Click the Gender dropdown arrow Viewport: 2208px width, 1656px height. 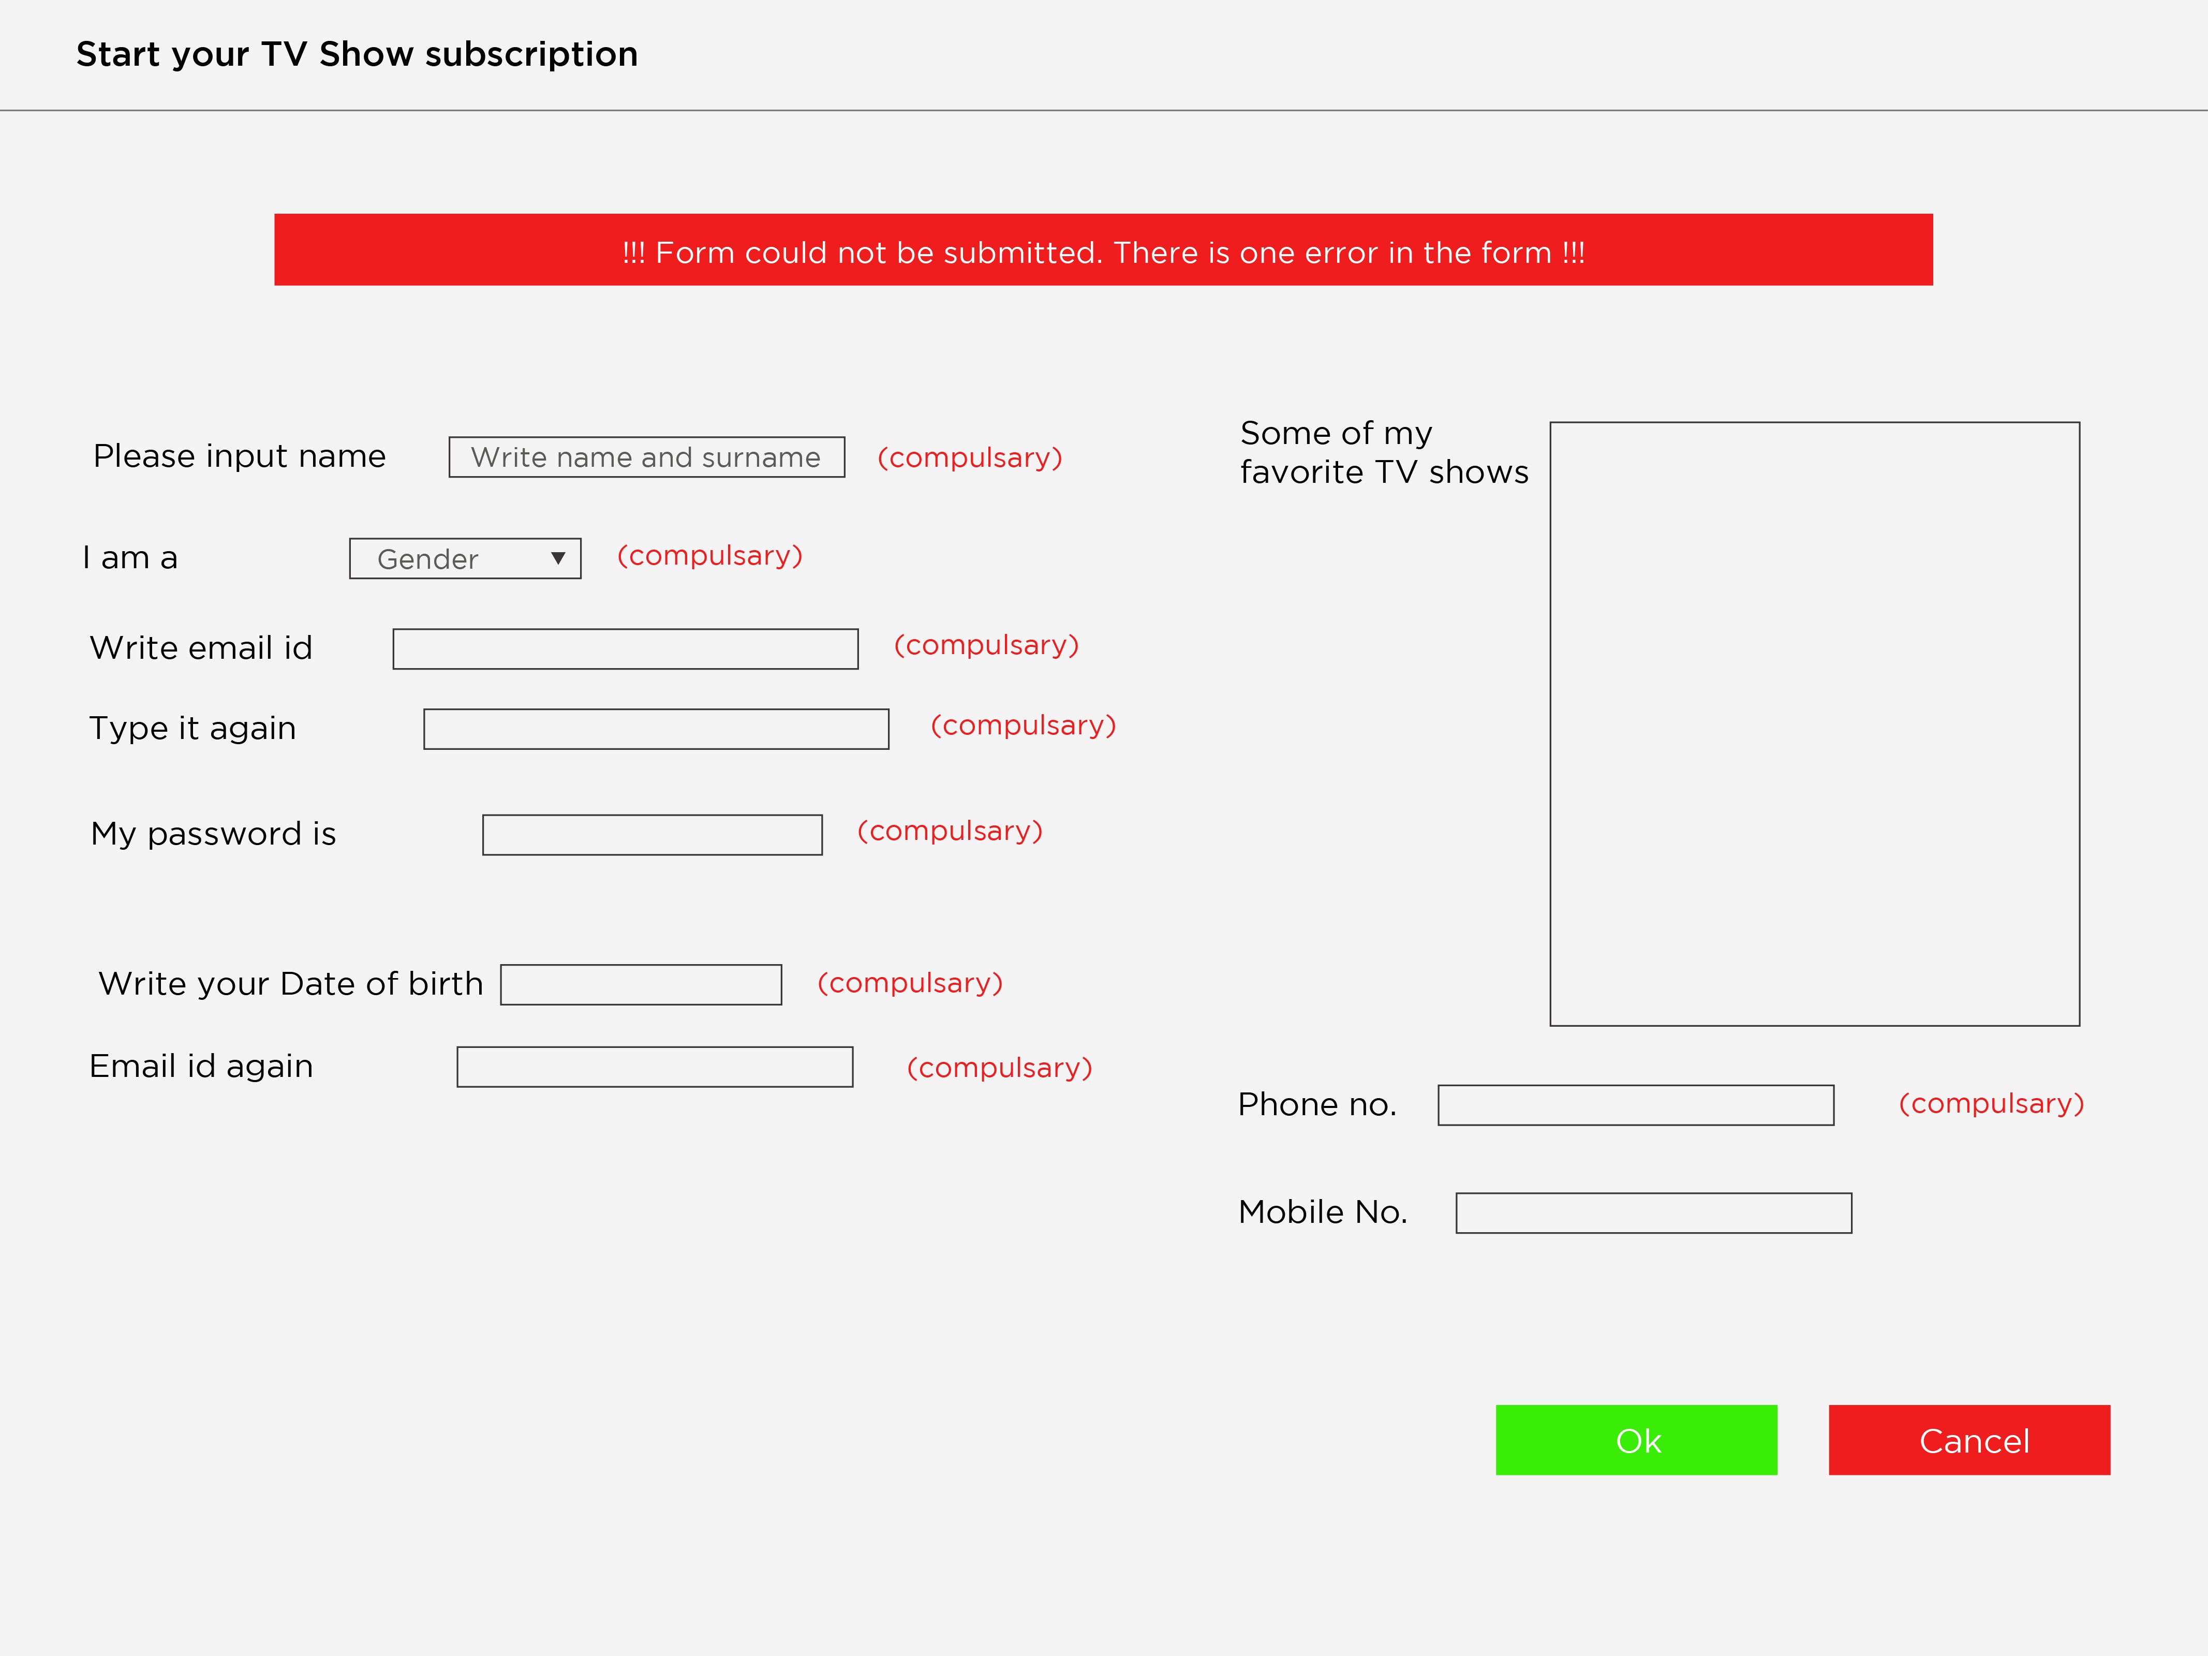[558, 559]
